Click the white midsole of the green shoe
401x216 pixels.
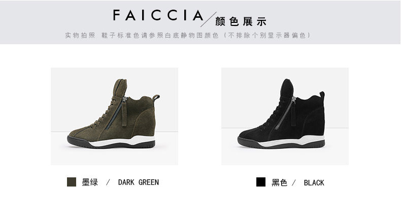[123, 142]
